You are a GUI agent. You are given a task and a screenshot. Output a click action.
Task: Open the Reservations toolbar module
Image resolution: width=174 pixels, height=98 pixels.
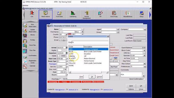[x=46, y=14]
